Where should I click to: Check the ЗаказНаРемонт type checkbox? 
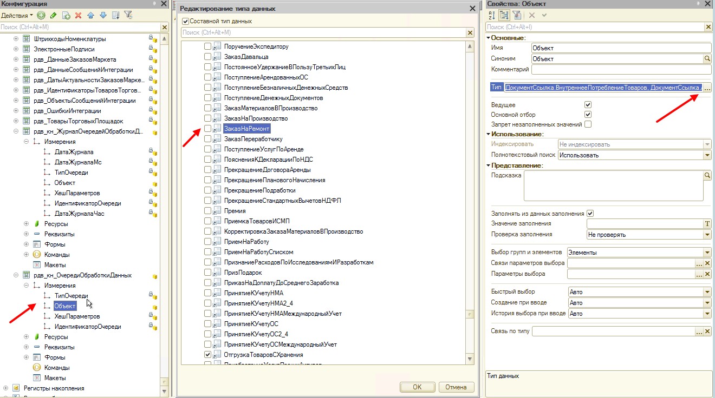[207, 129]
